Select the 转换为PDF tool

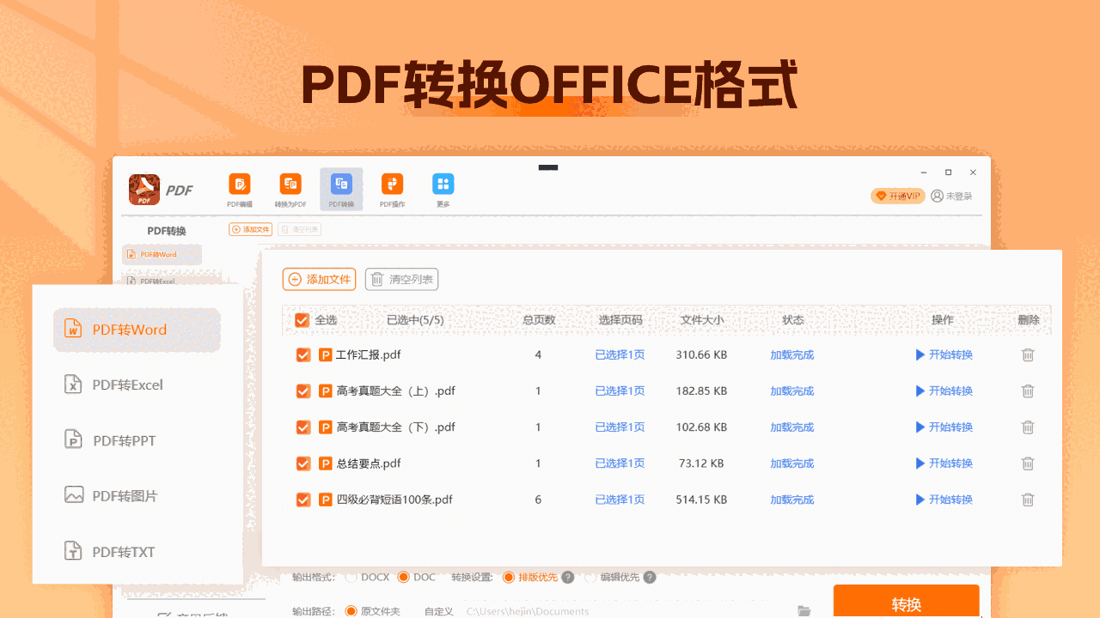tap(290, 189)
